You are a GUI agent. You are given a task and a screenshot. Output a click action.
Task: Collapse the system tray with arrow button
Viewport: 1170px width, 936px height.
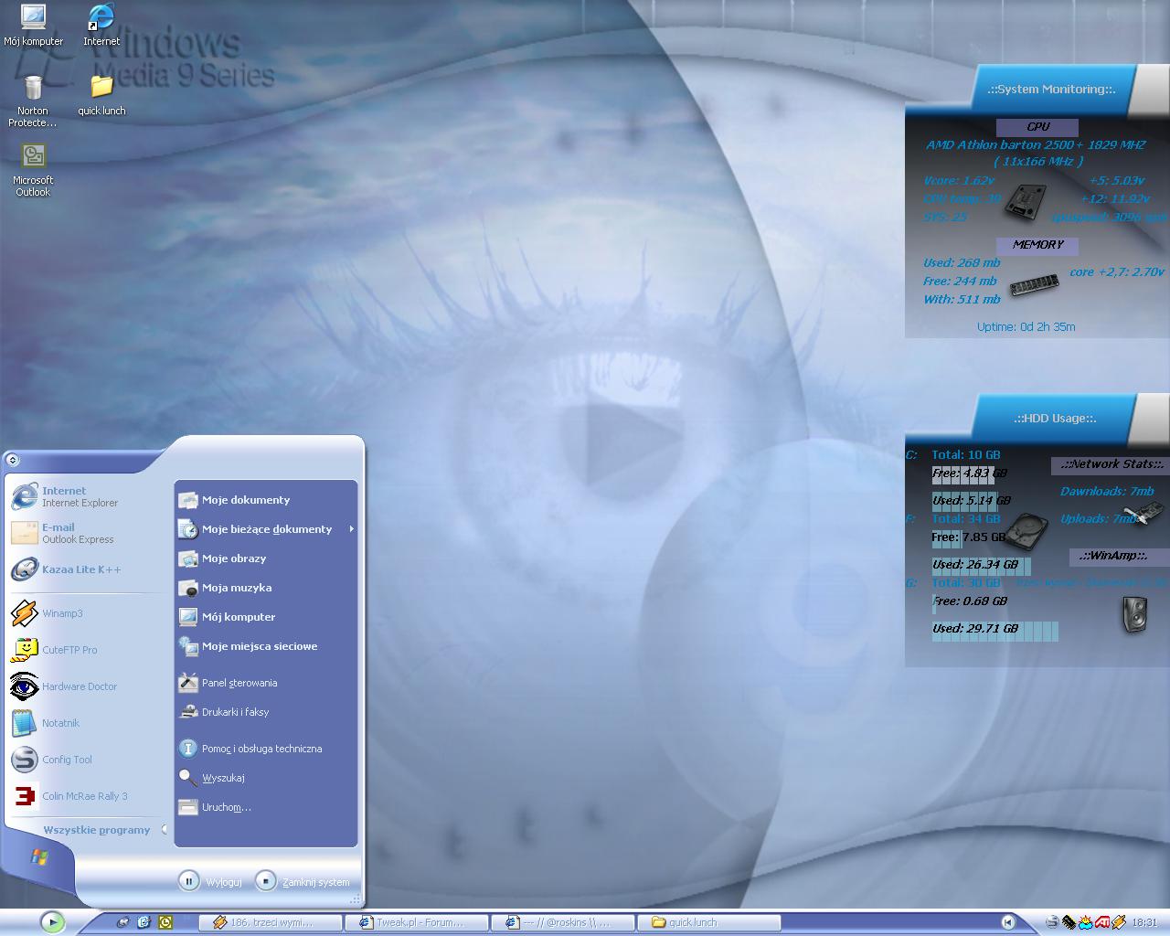[1007, 922]
